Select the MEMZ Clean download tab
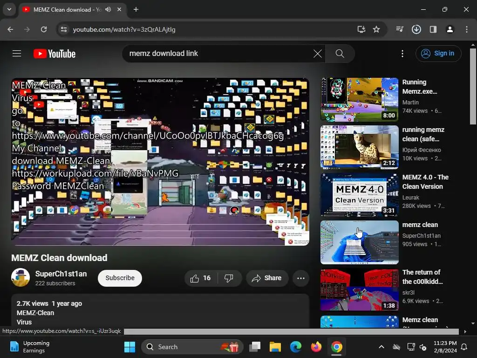The image size is (477, 358). tap(73, 9)
